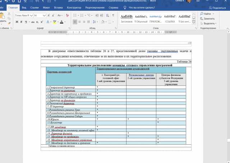Open text effects options

(x=48, y=22)
